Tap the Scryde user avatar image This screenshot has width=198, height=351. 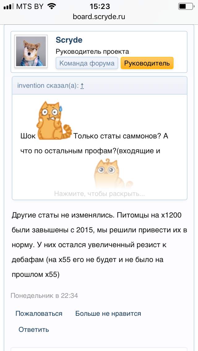pyautogui.click(x=31, y=51)
